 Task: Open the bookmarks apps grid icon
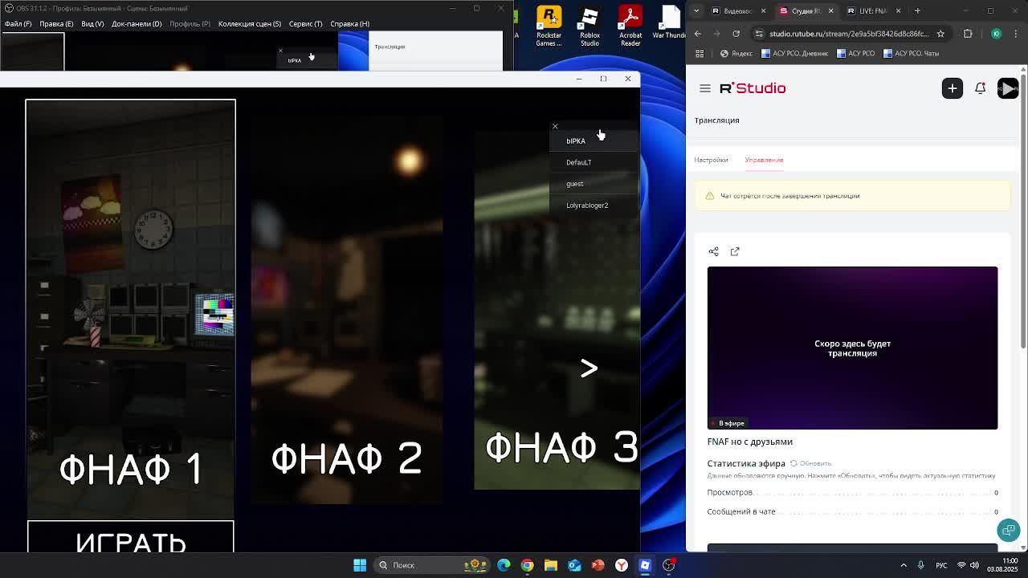pyautogui.click(x=700, y=53)
